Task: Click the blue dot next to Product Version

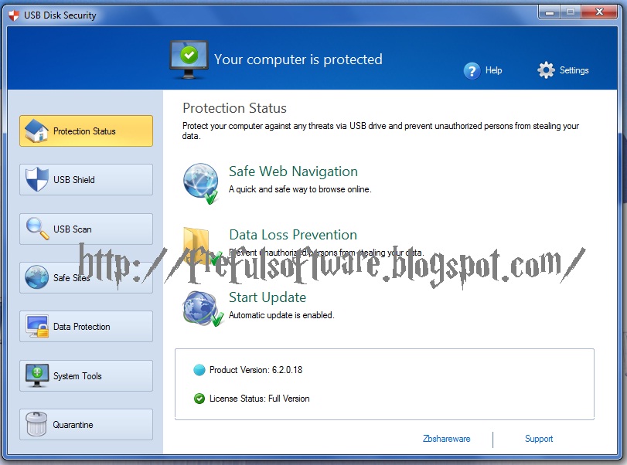Action: pos(199,370)
